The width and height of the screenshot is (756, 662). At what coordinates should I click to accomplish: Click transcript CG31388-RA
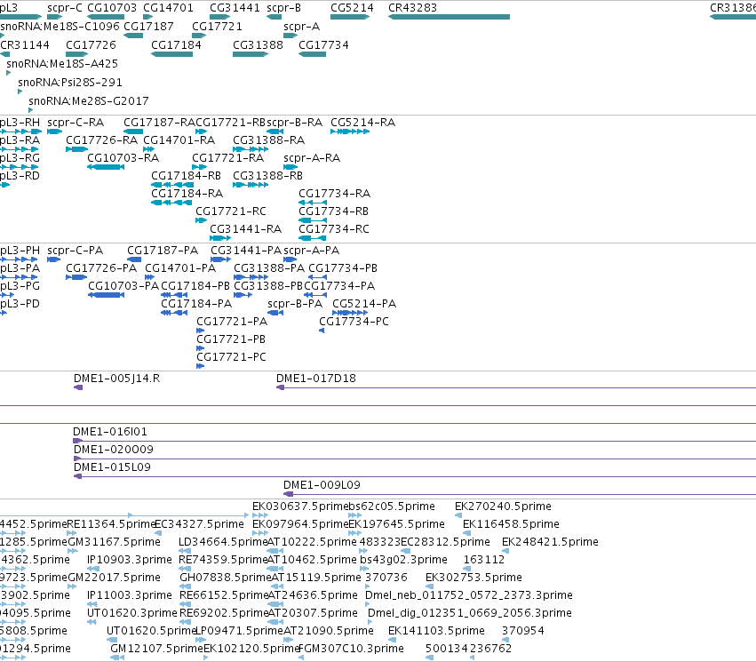click(251, 149)
